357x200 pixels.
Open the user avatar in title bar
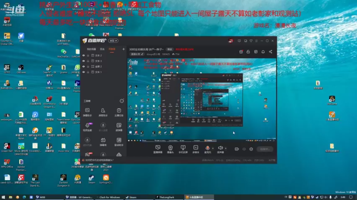click(230, 41)
